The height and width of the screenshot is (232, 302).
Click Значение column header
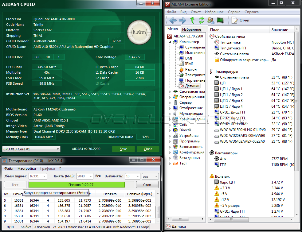282,30
